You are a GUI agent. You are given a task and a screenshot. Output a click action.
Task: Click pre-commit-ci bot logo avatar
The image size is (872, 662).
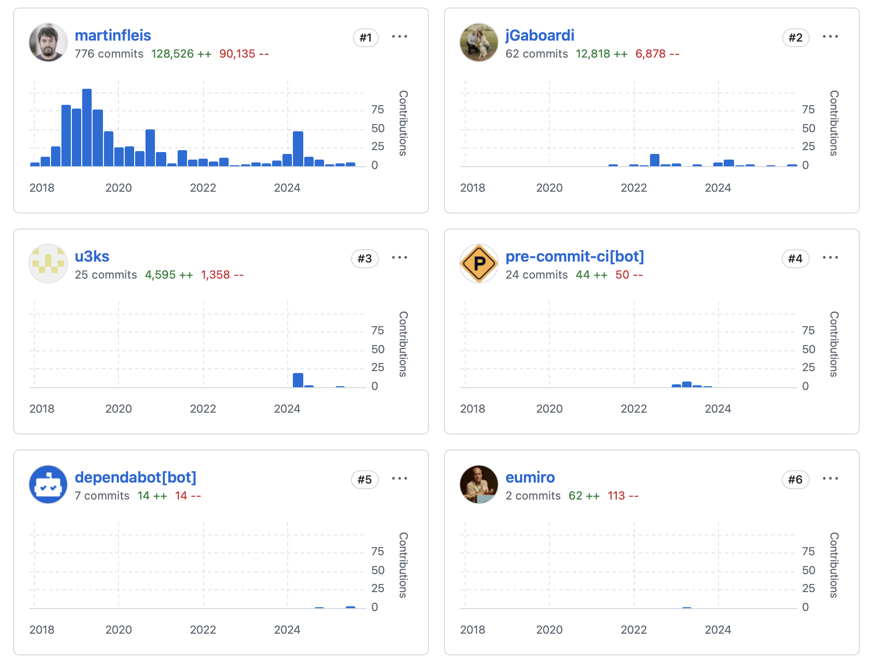pyautogui.click(x=479, y=263)
